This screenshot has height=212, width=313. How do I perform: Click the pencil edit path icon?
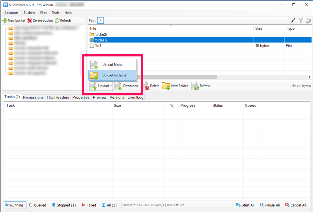pyautogui.click(x=293, y=20)
